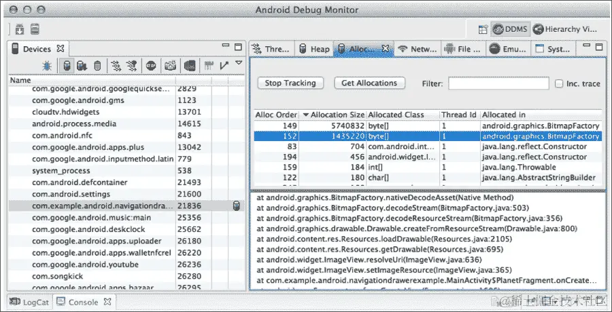This screenshot has height=312, width=612.
Task: Close the Allocation Tracker tab
Action: click(386, 48)
